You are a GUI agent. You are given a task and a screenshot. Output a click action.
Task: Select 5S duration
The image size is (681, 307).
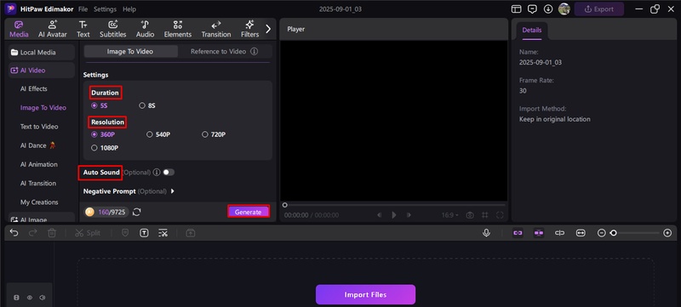point(99,105)
